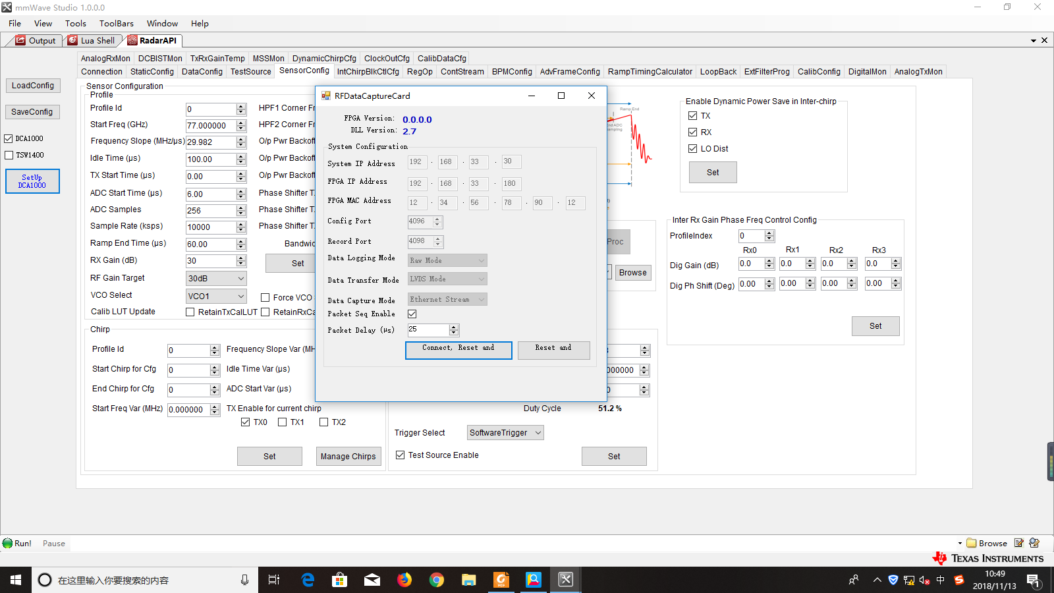Check the RetainTxCalLUT checkbox

[190, 312]
